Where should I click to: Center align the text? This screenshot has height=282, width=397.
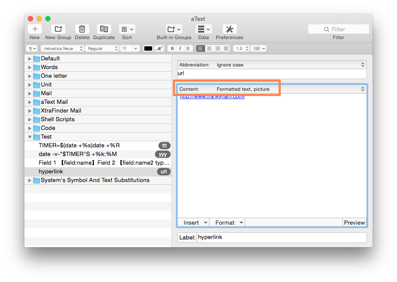pos(209,49)
